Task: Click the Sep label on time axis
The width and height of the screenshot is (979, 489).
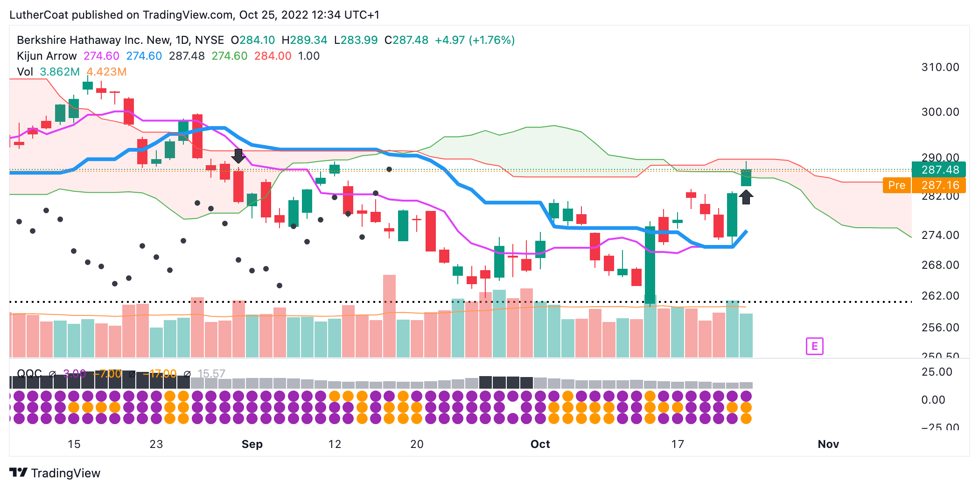Action: (x=252, y=444)
